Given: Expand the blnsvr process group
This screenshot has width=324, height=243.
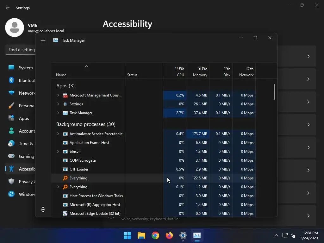Looking at the screenshot, I should click(x=58, y=152).
